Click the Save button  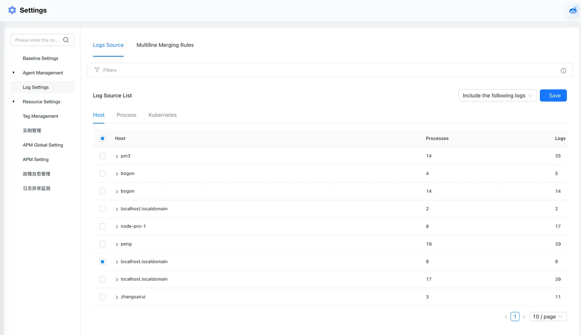(x=553, y=96)
